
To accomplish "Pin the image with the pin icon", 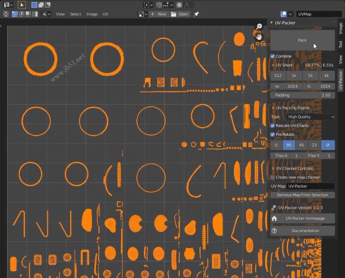I will pos(196,14).
